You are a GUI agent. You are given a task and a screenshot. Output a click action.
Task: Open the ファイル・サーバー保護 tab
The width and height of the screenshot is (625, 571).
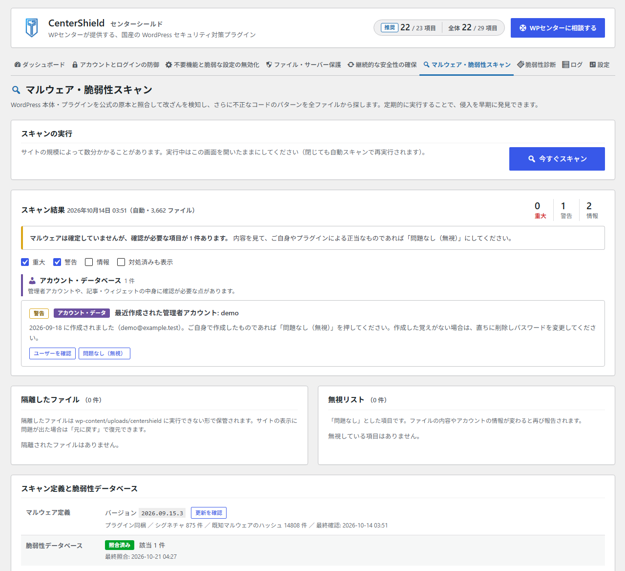[304, 65]
